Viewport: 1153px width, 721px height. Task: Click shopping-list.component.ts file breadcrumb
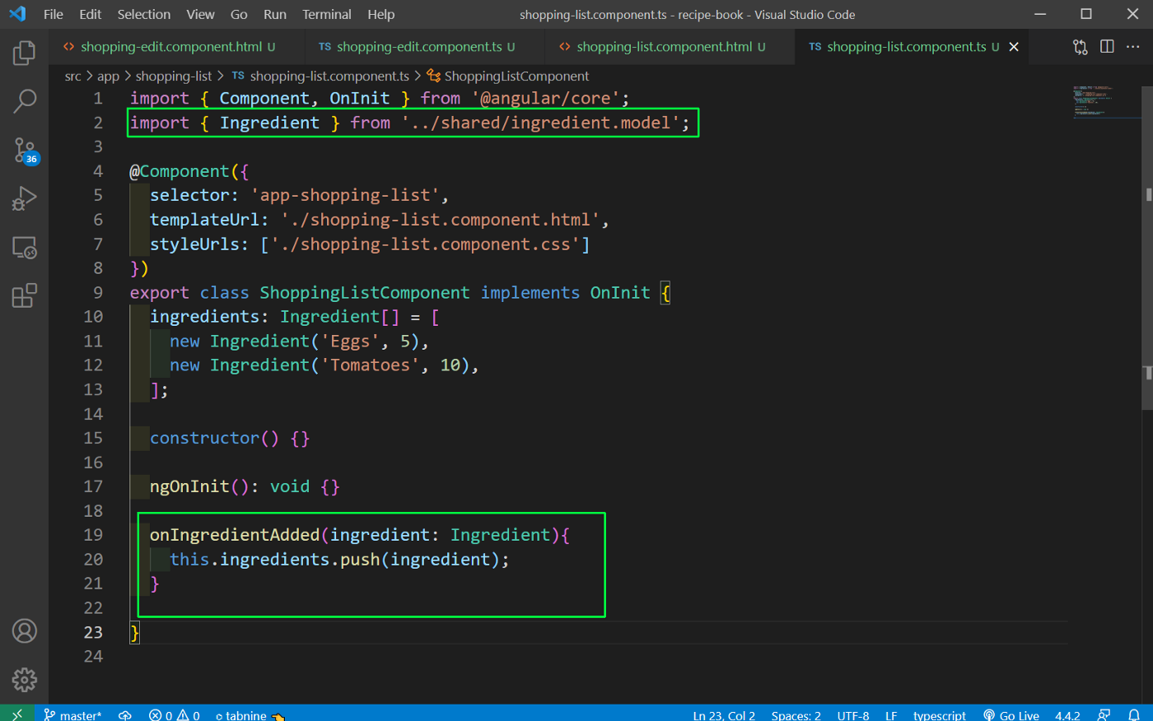[x=320, y=76]
